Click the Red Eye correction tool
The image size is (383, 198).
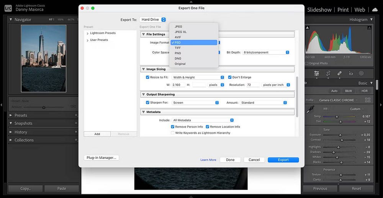[350, 73]
